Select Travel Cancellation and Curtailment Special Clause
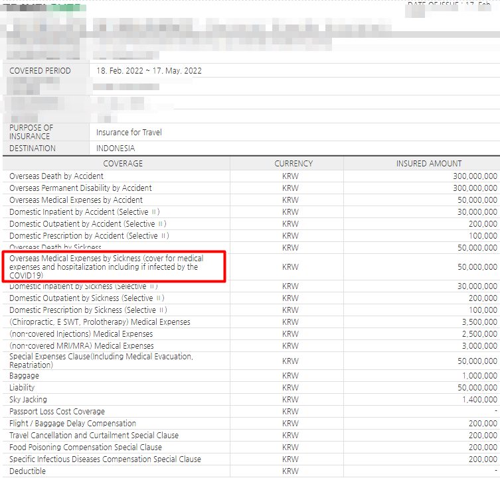 pyautogui.click(x=94, y=436)
